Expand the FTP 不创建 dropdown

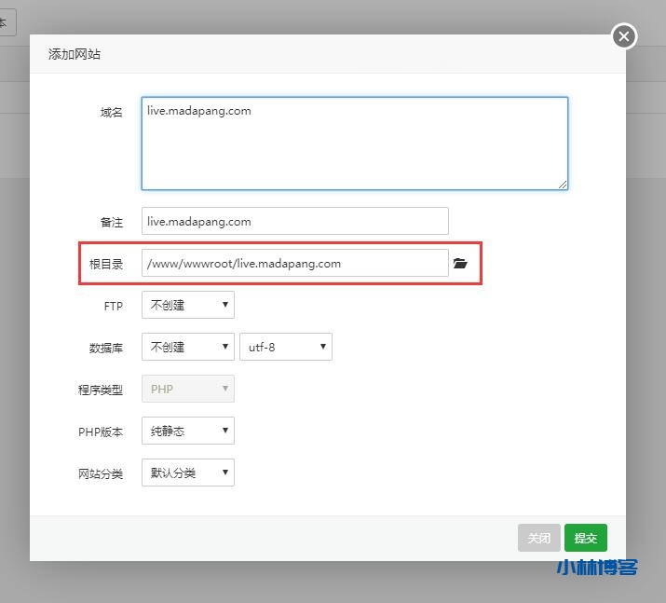click(x=187, y=305)
